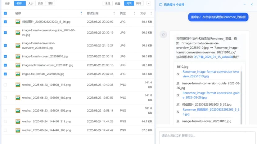This screenshot has width=257, height=144.
Task: Close the assistant side panel
Action: coord(252,4)
